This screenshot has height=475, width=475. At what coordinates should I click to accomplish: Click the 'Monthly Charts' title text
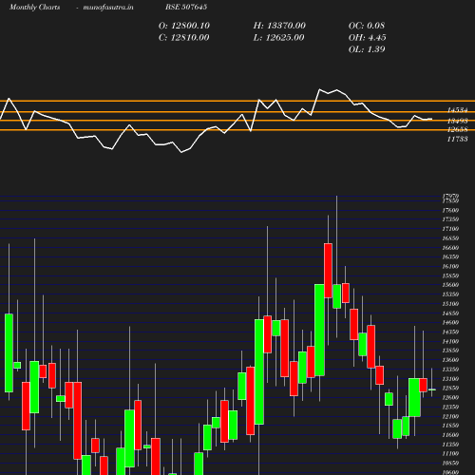35,7
